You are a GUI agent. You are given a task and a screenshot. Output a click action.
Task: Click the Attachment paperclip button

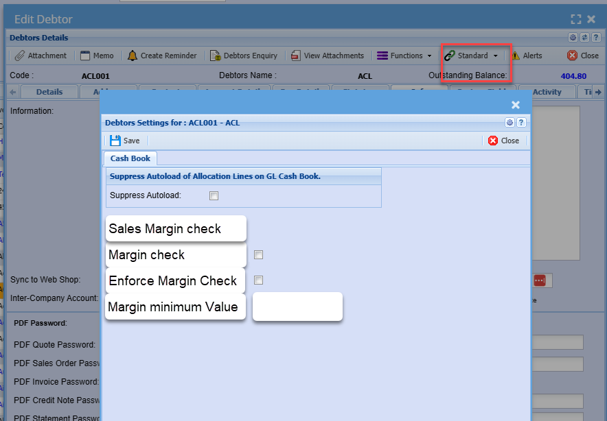click(41, 56)
